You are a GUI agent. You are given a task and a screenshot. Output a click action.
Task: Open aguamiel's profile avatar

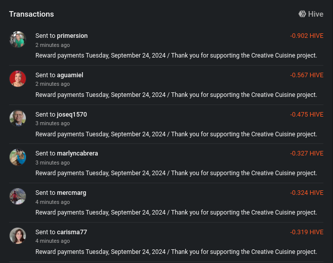[x=18, y=79]
